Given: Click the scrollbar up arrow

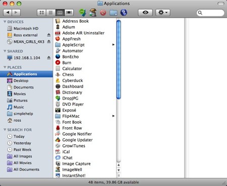Looking at the screenshot, I should (x=119, y=165).
